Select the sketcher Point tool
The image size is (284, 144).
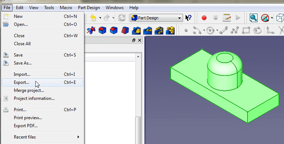coord(186,30)
